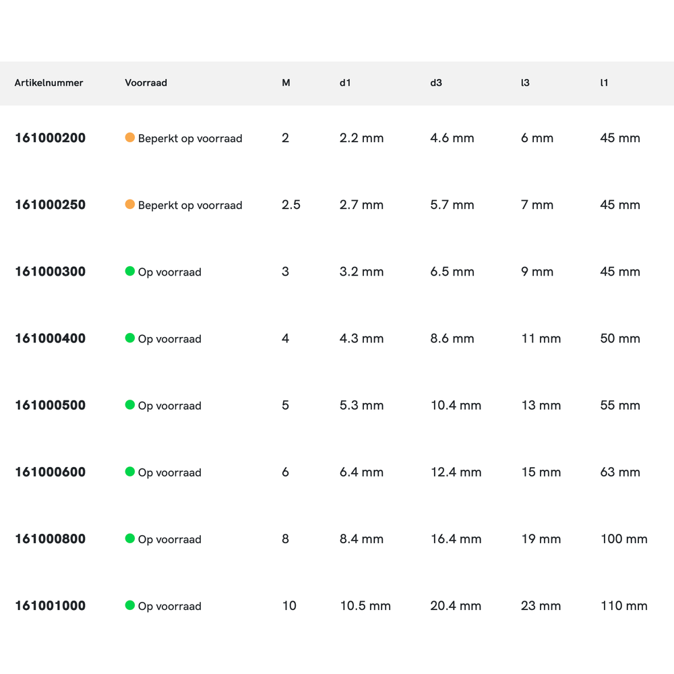Viewport: 674px width, 674px height.
Task: Click the green stock indicator for 161000500
Action: (130, 404)
